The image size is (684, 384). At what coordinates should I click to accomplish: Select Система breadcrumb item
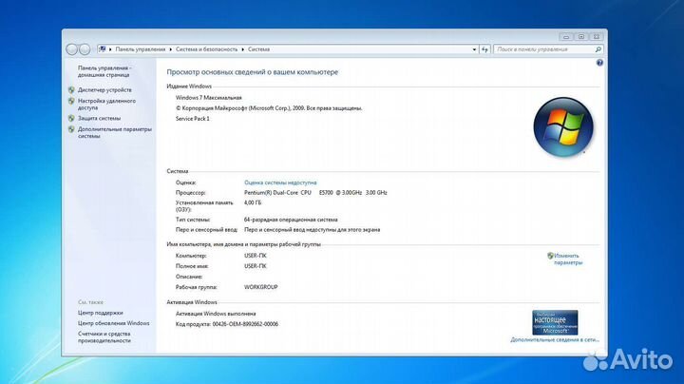point(258,49)
